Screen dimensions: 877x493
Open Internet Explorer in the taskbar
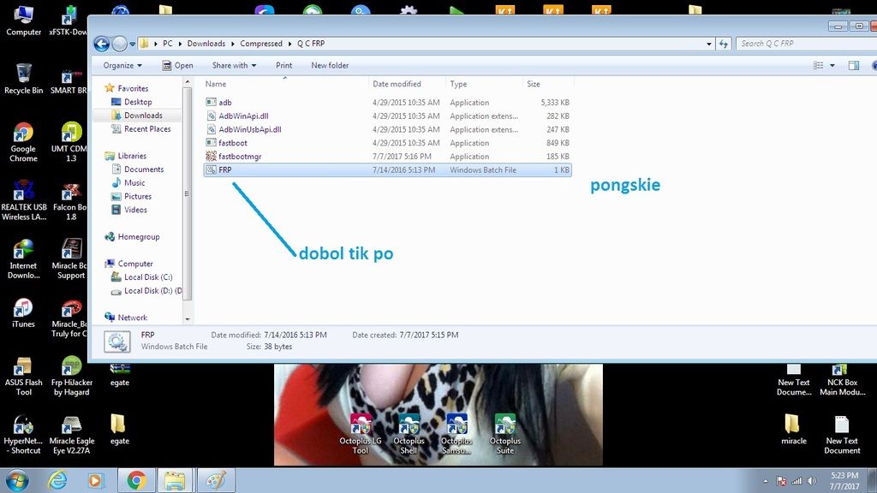57,480
